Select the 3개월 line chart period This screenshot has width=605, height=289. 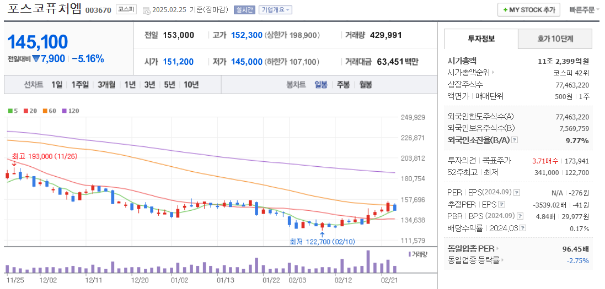click(106, 85)
